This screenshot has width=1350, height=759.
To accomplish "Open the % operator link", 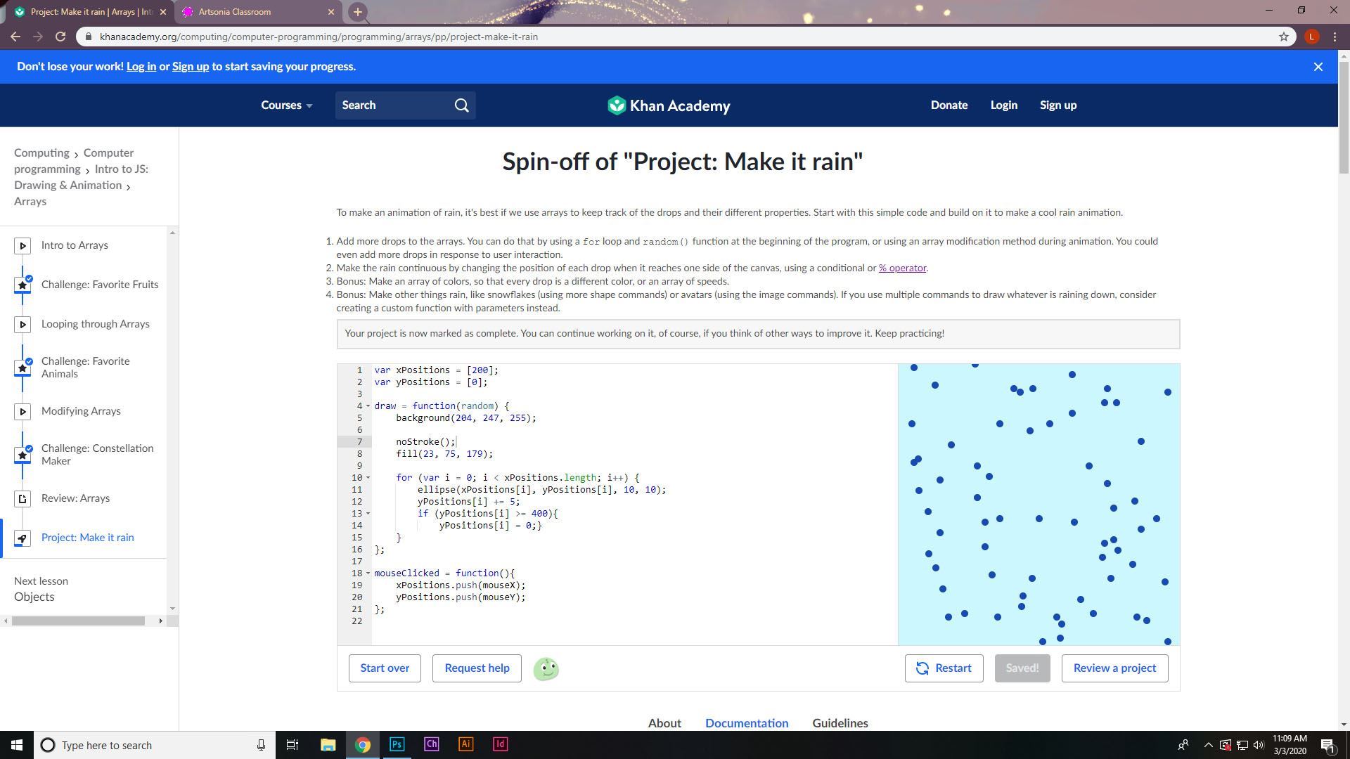I will tap(902, 268).
